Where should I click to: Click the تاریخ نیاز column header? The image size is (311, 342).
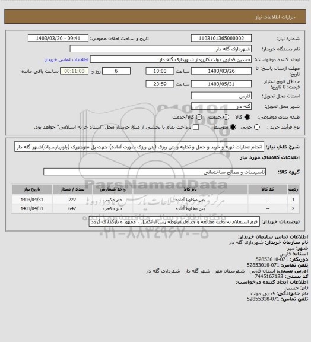(x=32, y=189)
